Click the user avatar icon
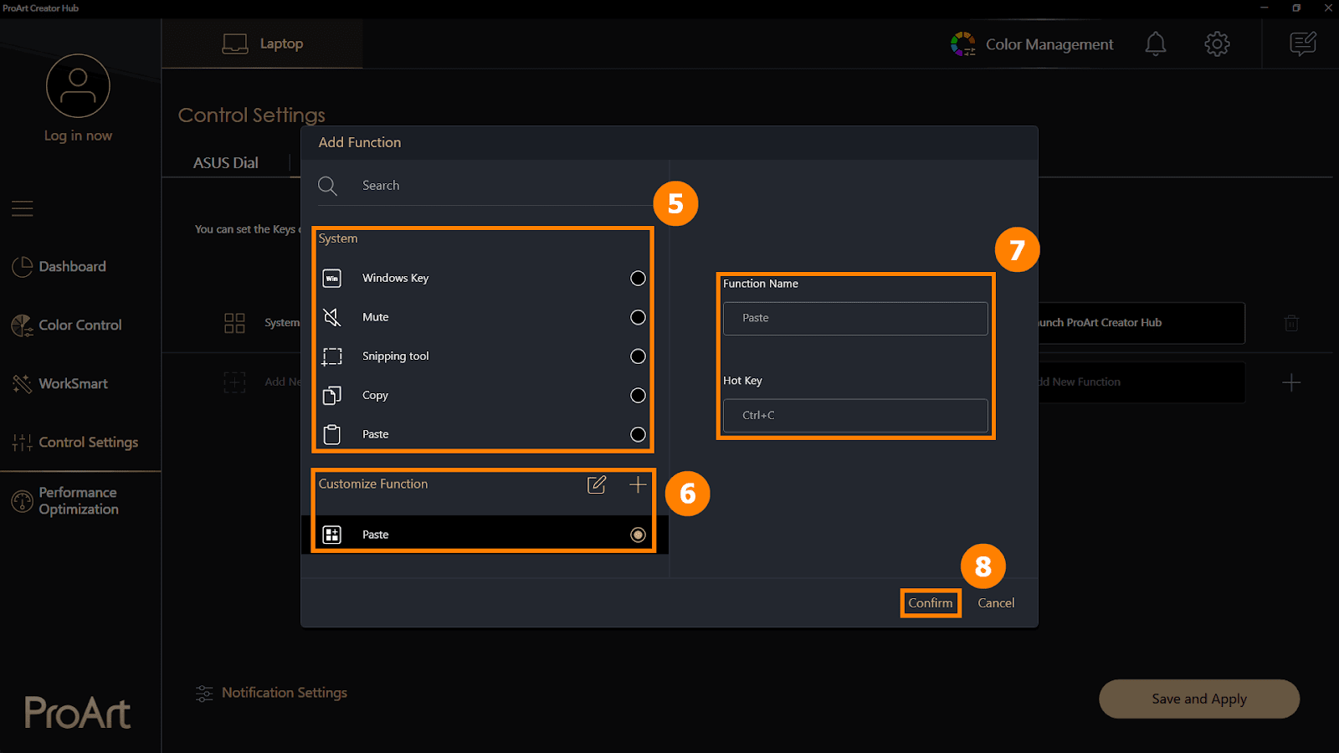The image size is (1339, 753). 78,86
